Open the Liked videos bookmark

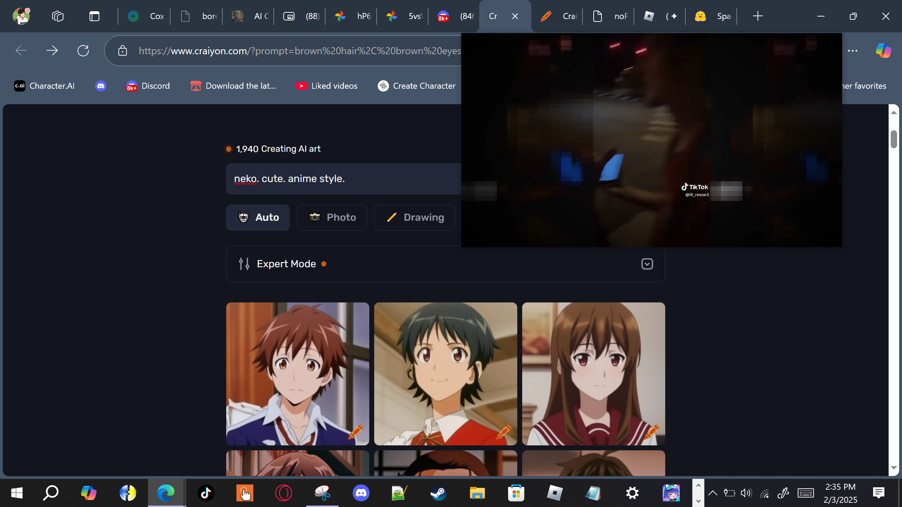coord(327,86)
